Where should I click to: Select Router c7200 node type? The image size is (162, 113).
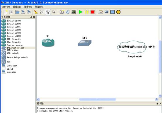(18, 36)
